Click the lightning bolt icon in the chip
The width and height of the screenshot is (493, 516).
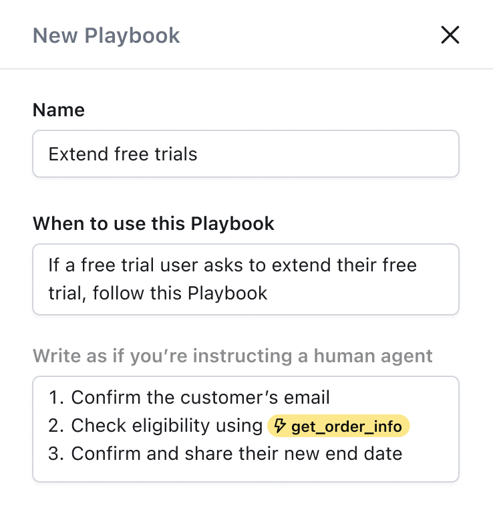pyautogui.click(x=281, y=426)
